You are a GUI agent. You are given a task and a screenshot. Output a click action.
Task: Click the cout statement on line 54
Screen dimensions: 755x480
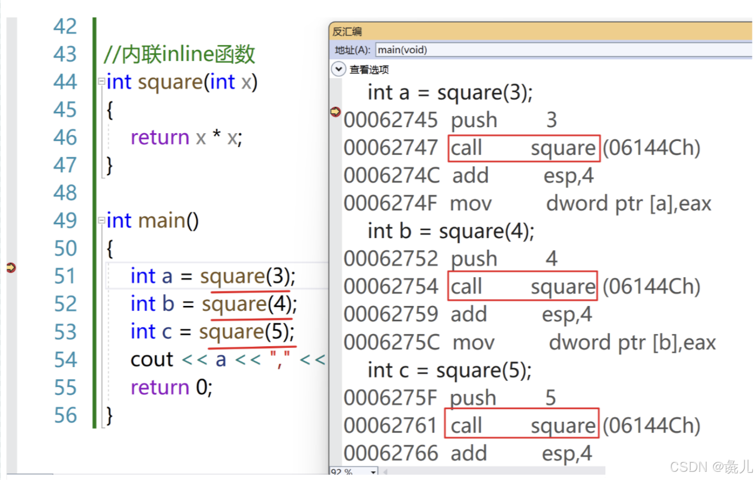click(x=228, y=359)
